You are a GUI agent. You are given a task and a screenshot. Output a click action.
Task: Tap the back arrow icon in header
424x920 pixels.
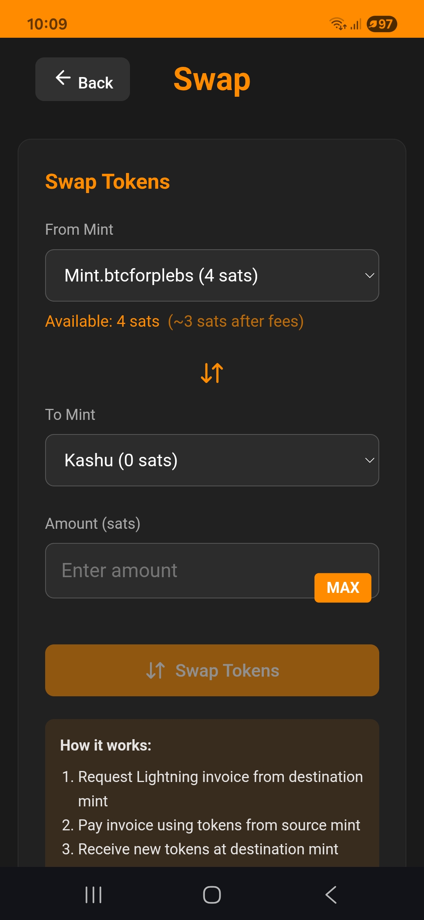click(63, 77)
